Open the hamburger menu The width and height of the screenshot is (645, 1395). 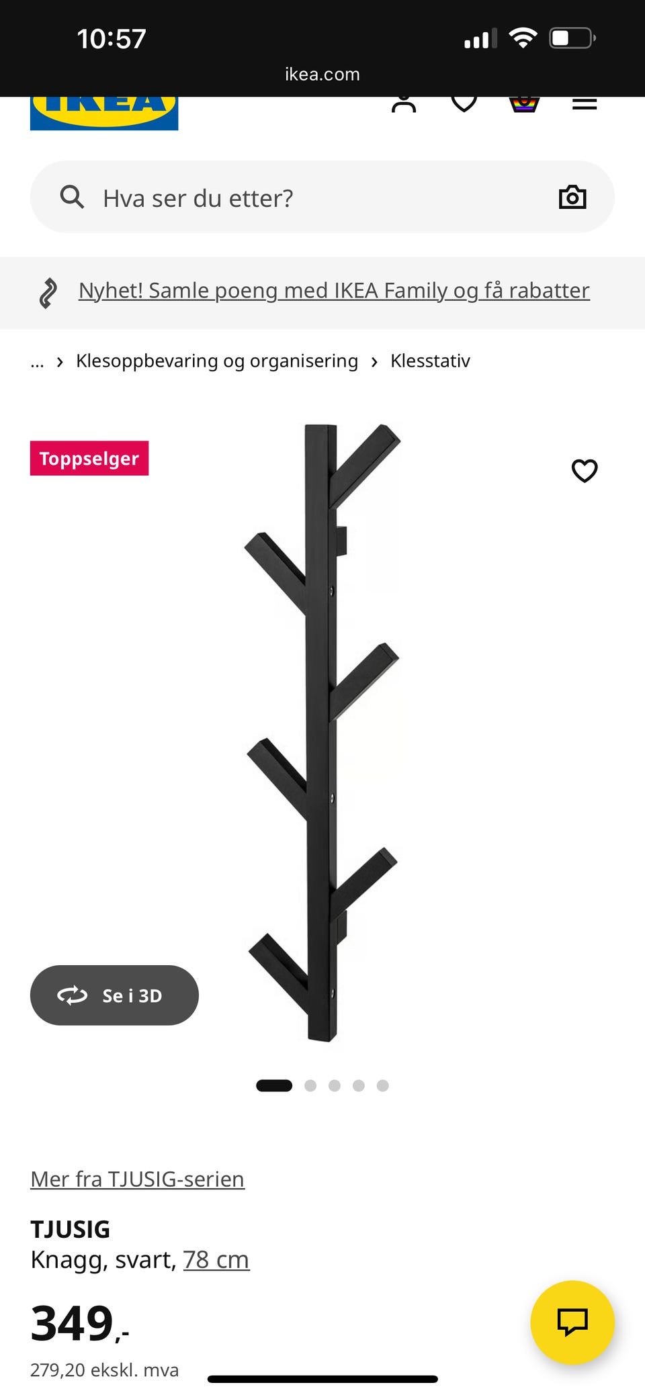(585, 103)
